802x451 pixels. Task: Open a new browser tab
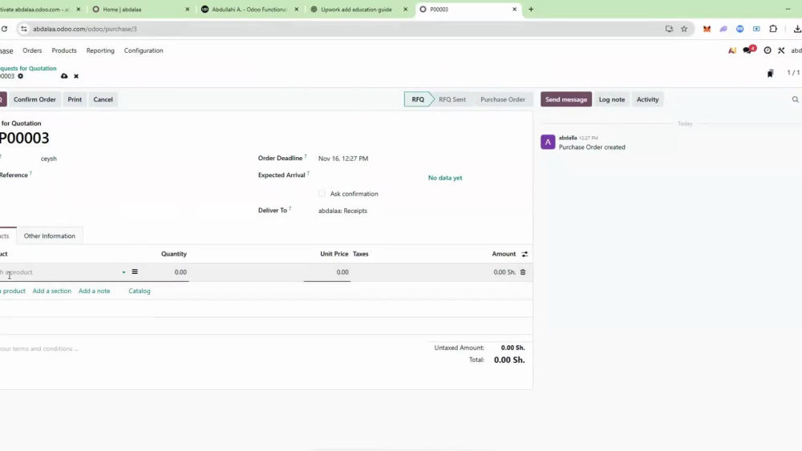531,9
